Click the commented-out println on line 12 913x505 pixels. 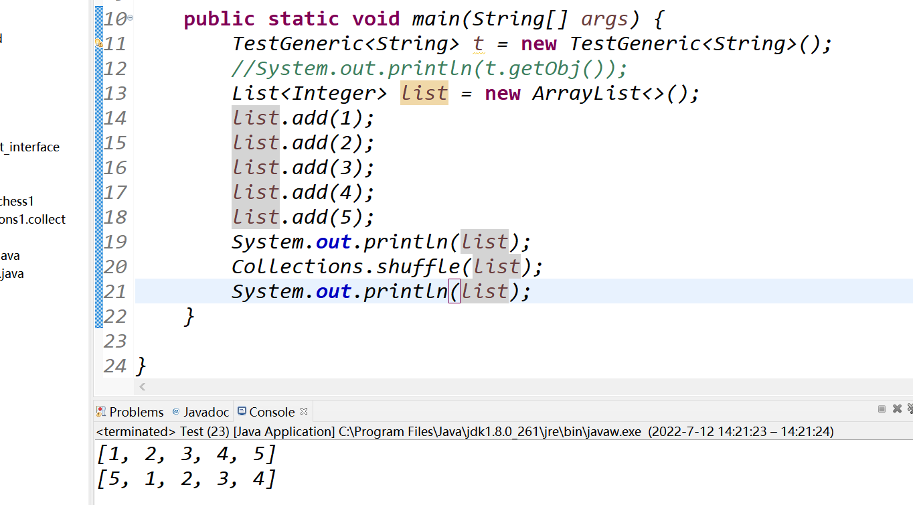coord(429,68)
